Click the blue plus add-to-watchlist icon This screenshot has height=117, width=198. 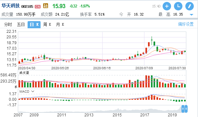click(167, 6)
